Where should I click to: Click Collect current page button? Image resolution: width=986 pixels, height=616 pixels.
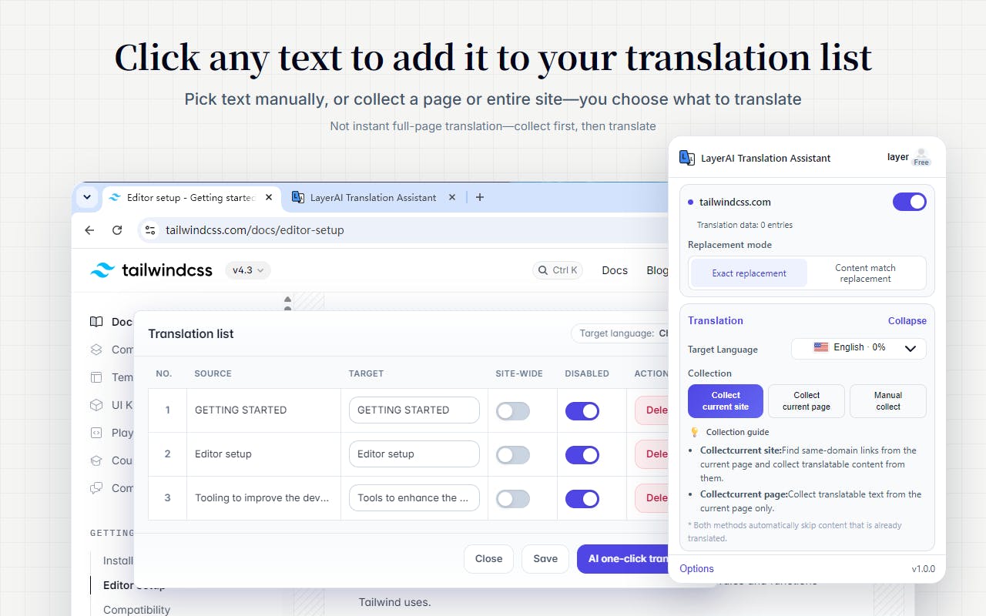[807, 401]
